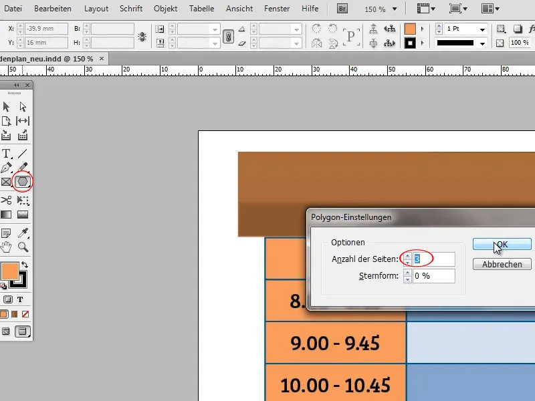Image resolution: width=535 pixels, height=401 pixels.
Task: Open the screen mode dropdown
Action: pos(458,9)
